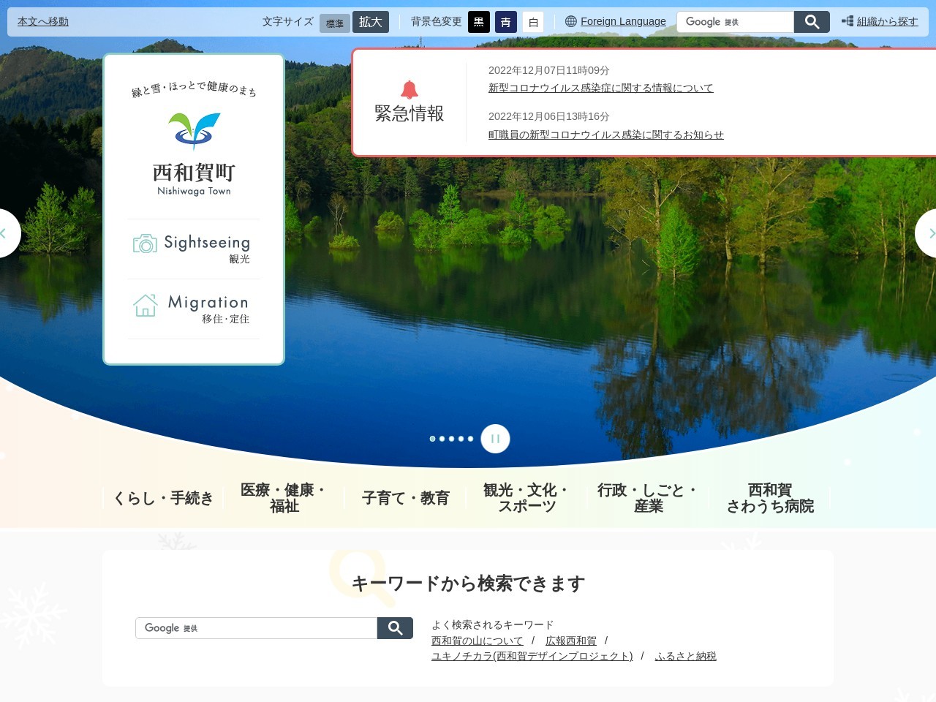Change background color to white (白)
936x702 pixels.
pos(533,22)
